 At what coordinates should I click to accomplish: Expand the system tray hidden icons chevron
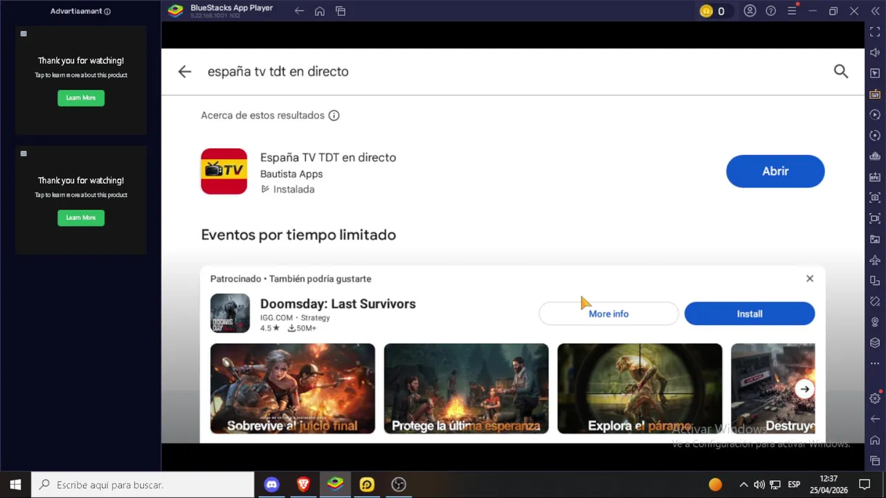click(x=743, y=485)
